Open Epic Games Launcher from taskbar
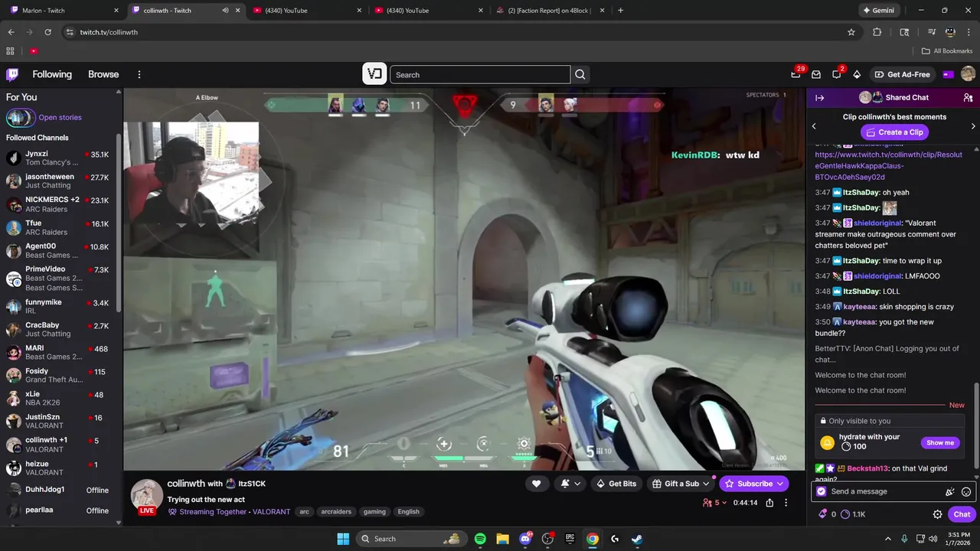Image resolution: width=980 pixels, height=551 pixels. (x=570, y=539)
